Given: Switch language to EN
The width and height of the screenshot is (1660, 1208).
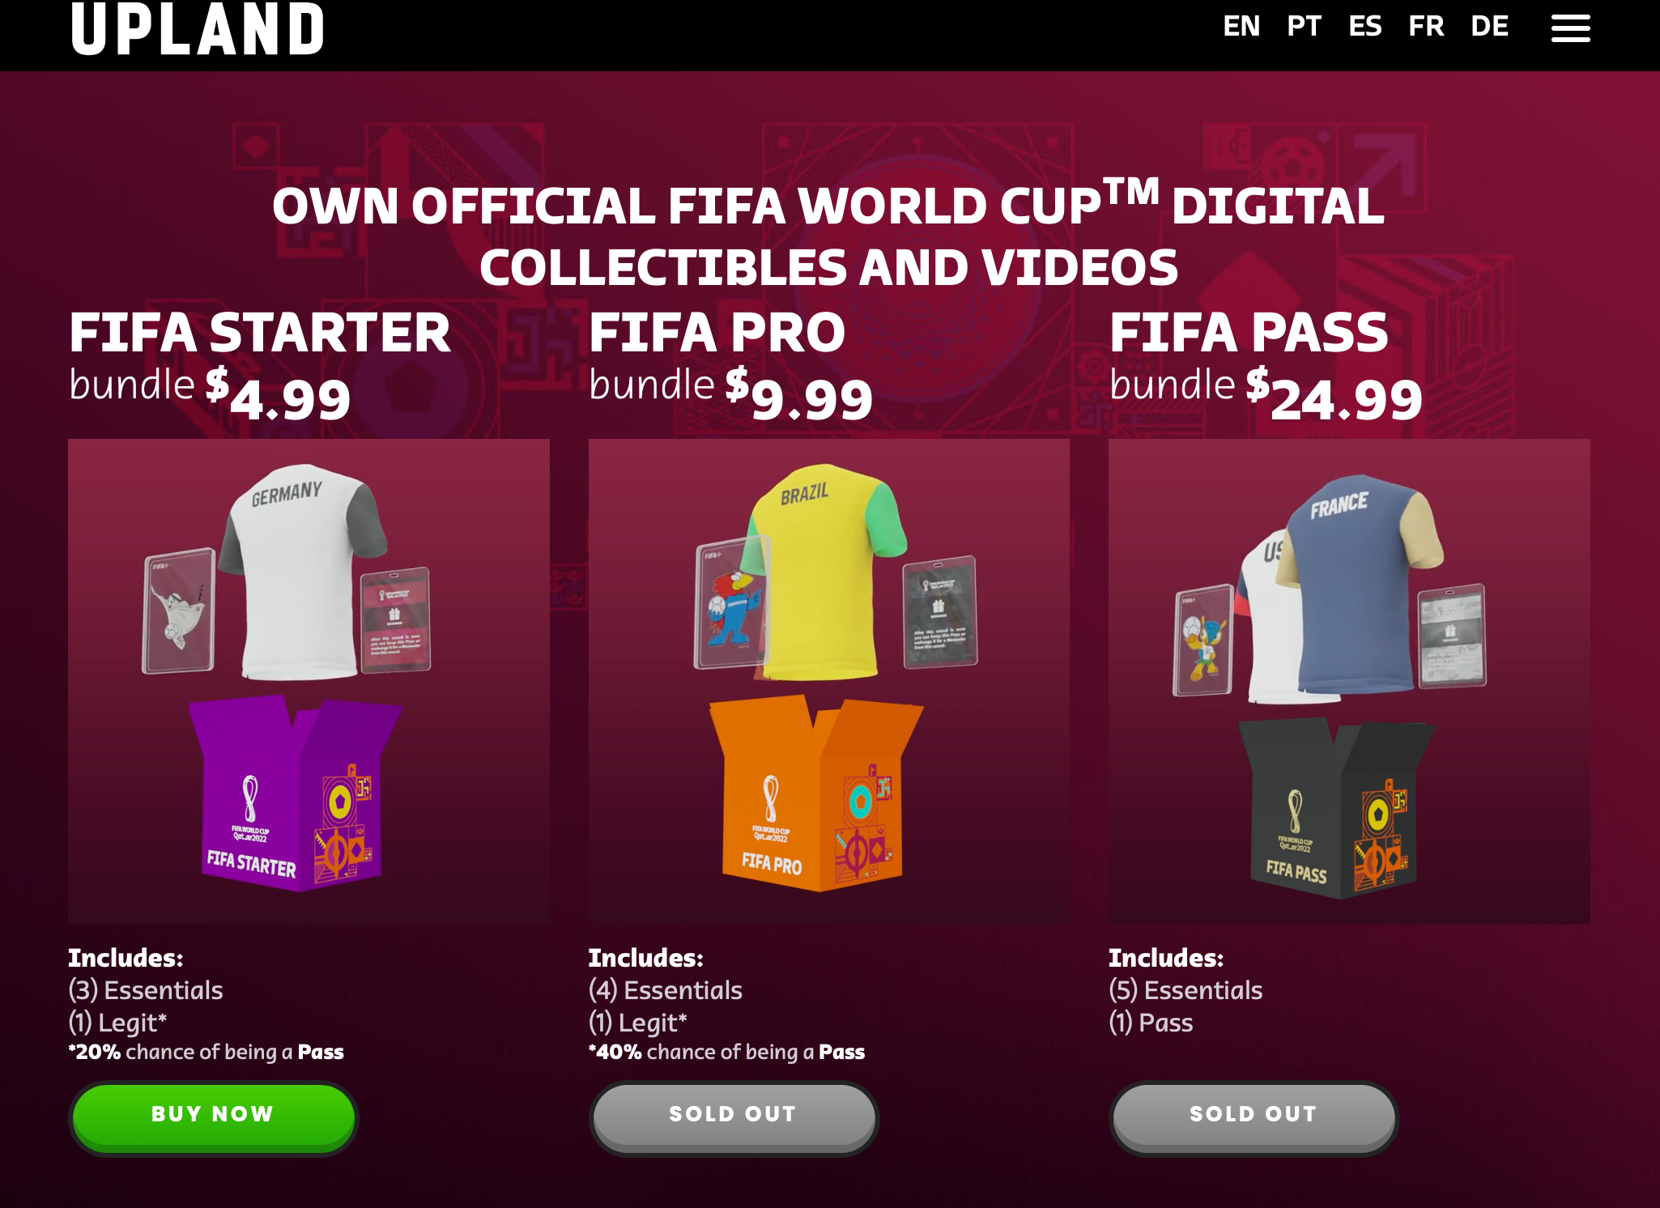Looking at the screenshot, I should click(x=1241, y=27).
